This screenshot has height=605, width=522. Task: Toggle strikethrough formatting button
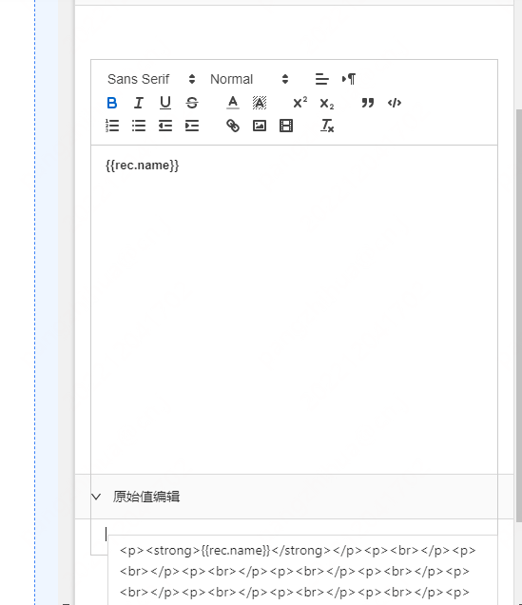click(x=192, y=103)
